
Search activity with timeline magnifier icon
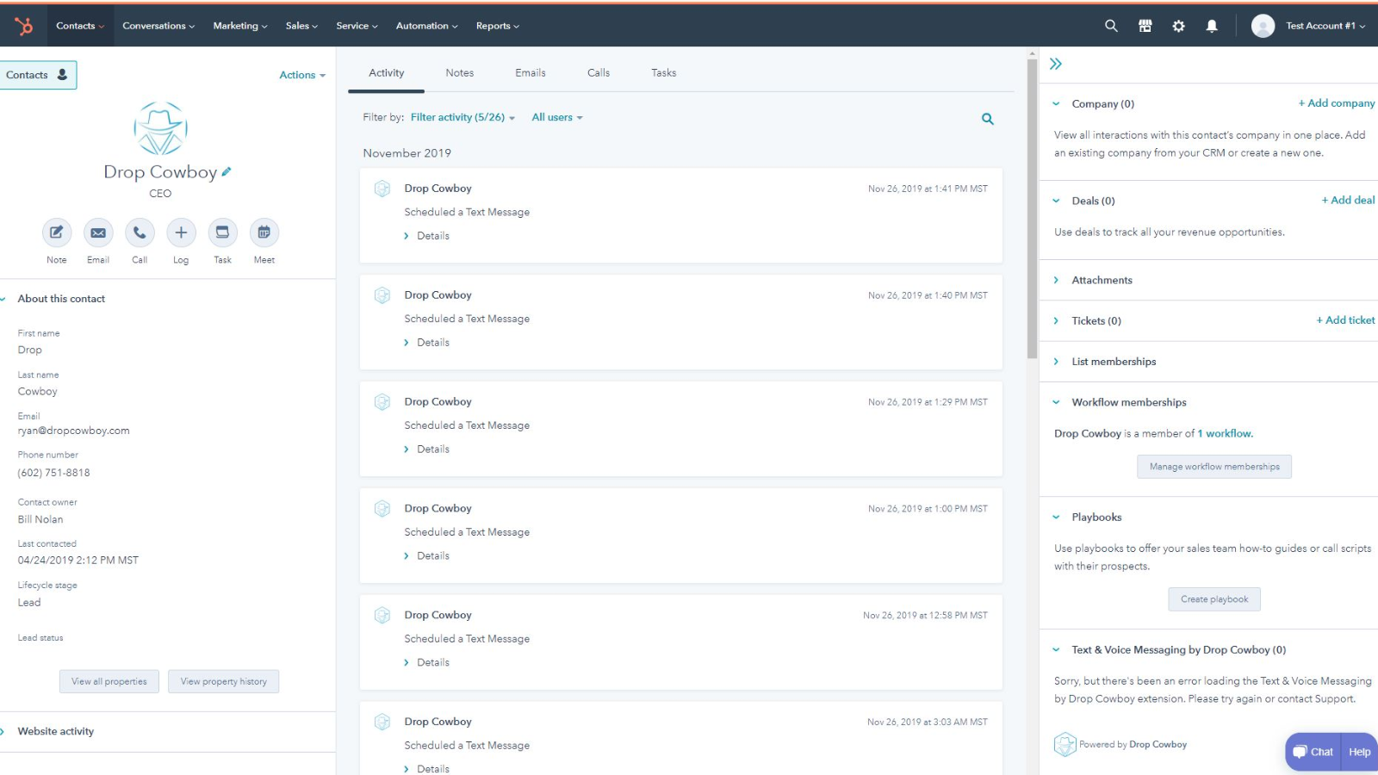(988, 119)
